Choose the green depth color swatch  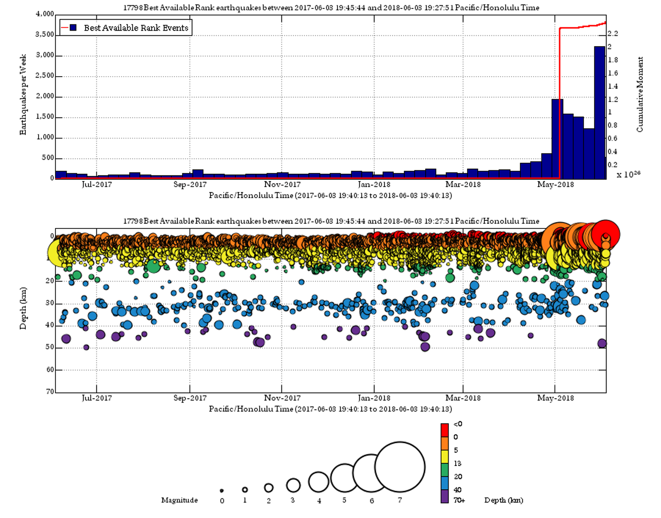point(444,470)
